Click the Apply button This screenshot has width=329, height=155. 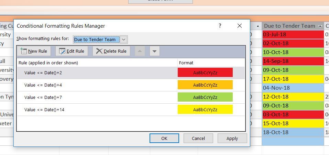click(232, 138)
